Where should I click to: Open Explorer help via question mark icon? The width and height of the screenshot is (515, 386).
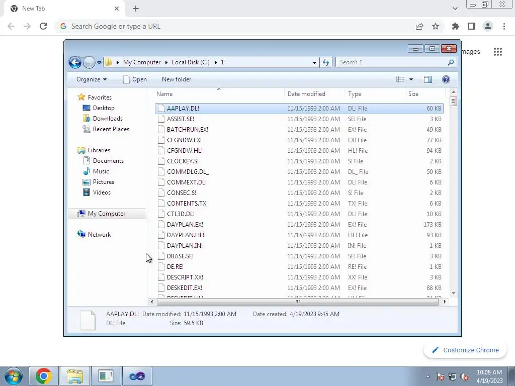pos(446,79)
